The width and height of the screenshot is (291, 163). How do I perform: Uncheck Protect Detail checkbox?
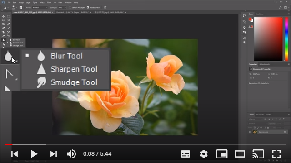tap(88, 7)
